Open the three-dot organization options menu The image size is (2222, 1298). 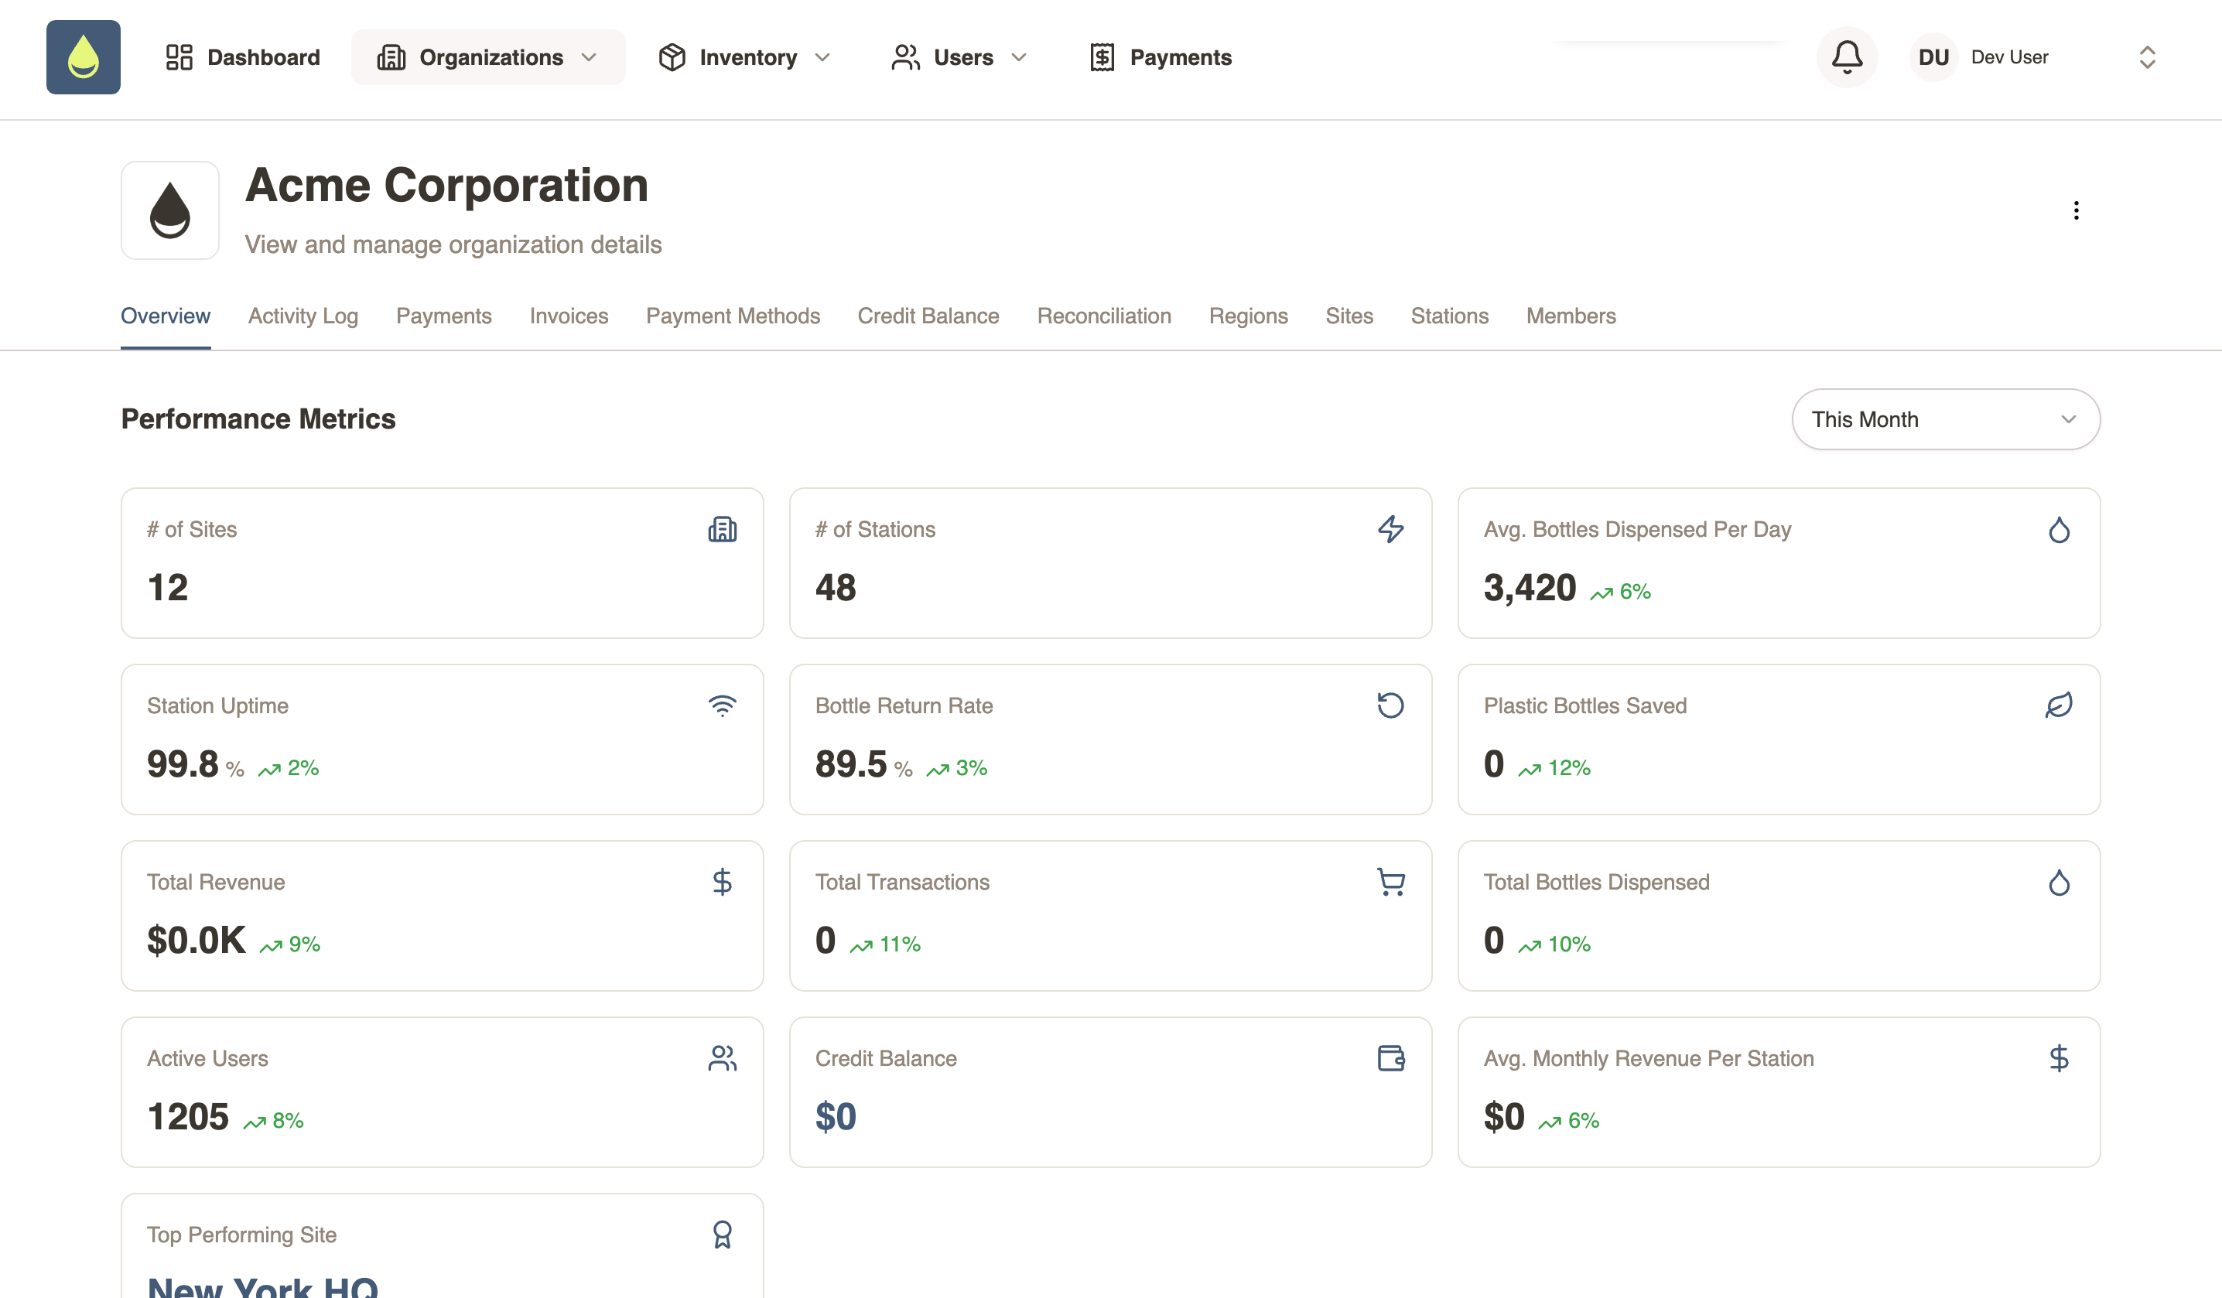point(2077,210)
